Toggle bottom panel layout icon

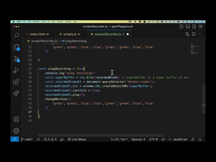pos(188,26)
